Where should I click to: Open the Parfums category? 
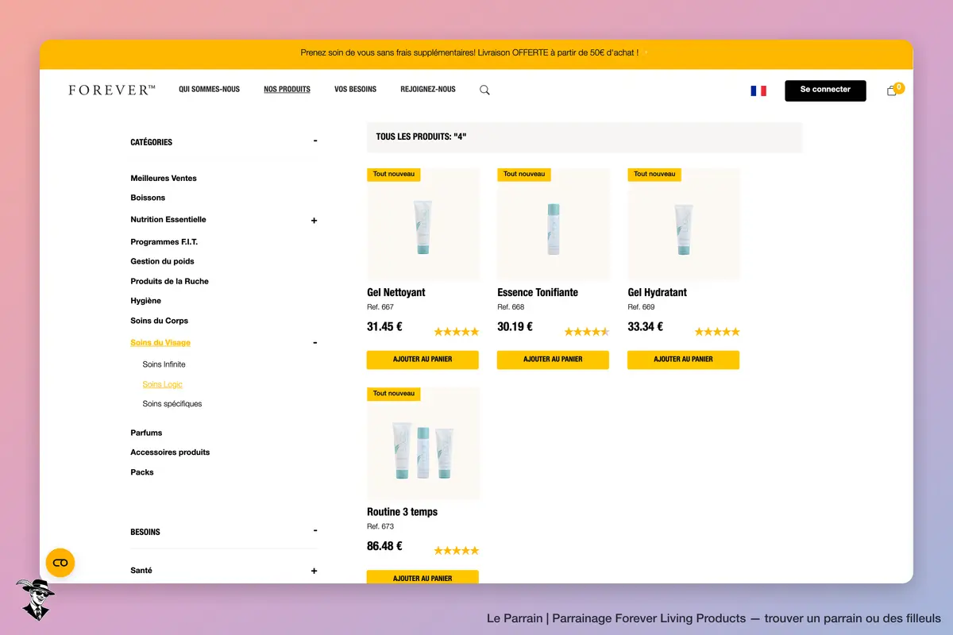coord(146,433)
